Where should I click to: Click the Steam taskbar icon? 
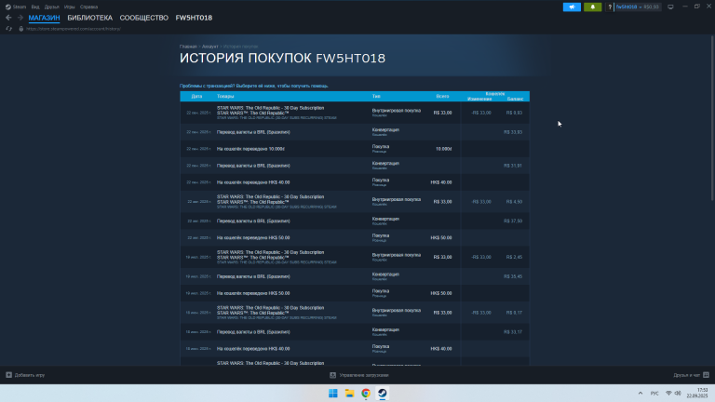(x=382, y=394)
